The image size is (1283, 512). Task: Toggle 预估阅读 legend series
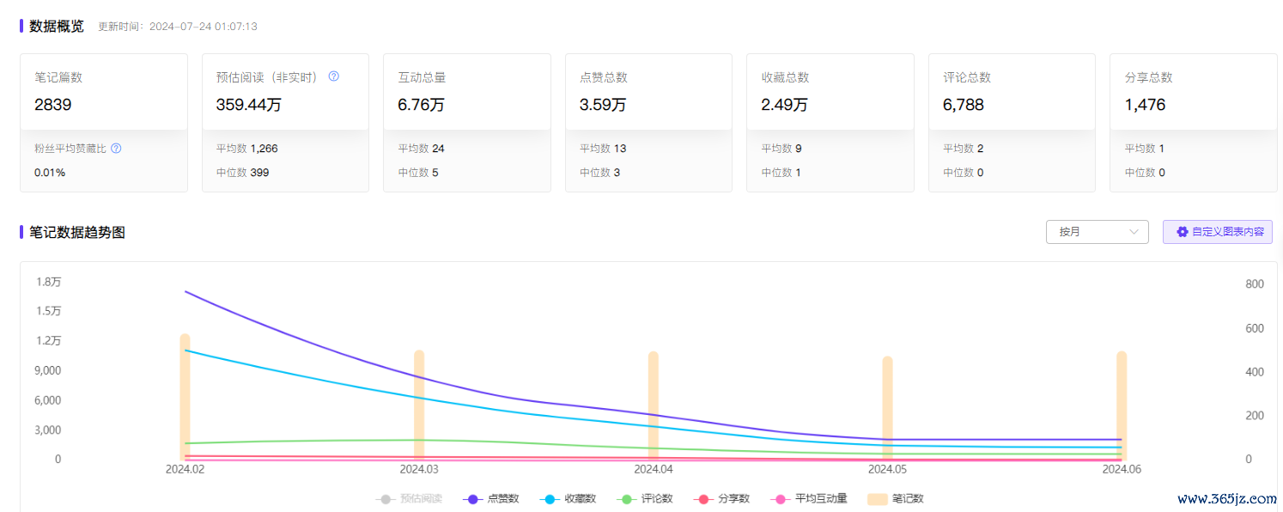coord(409,499)
